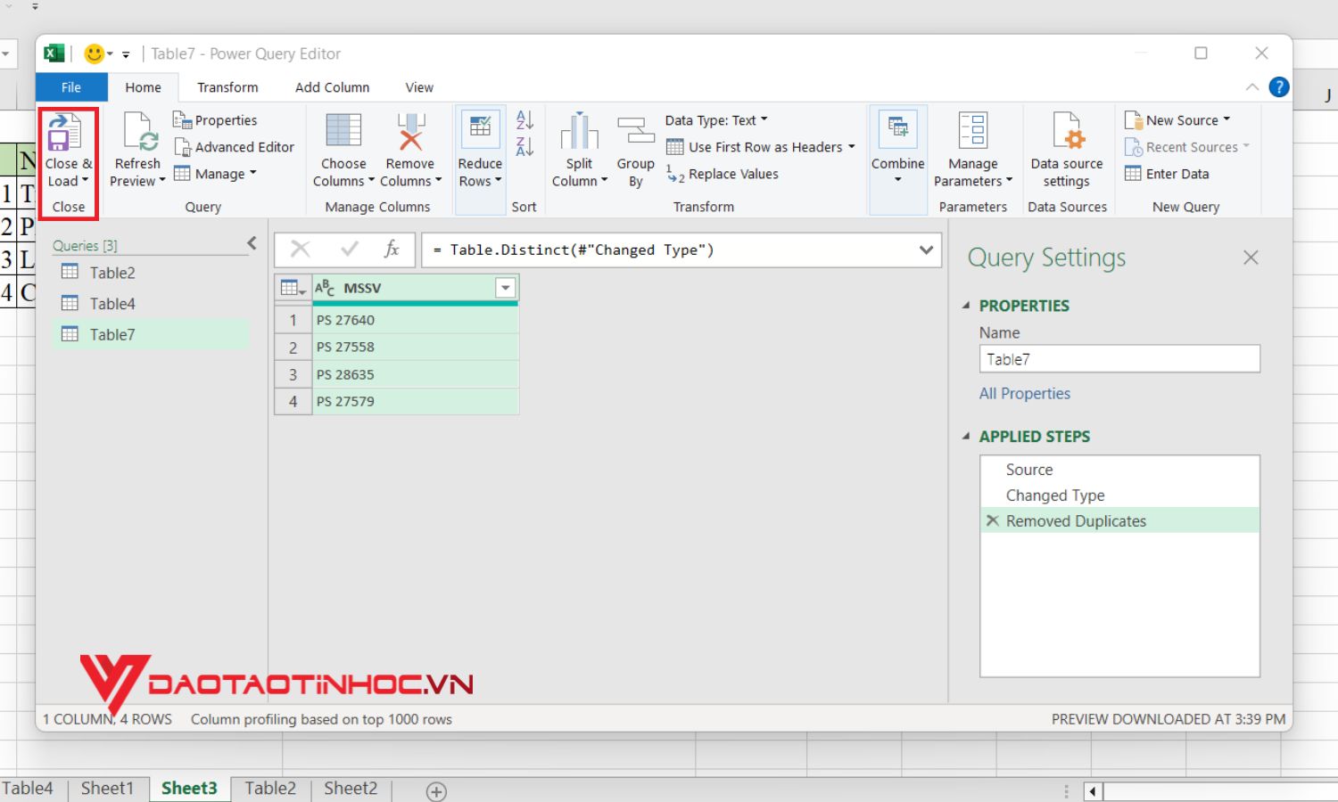This screenshot has width=1338, height=802.
Task: Switch to the Transform tab
Action: 227,87
